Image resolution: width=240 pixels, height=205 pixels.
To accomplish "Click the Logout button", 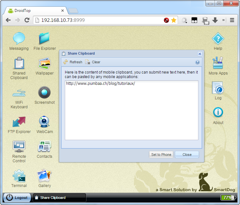I will (x=17, y=198).
